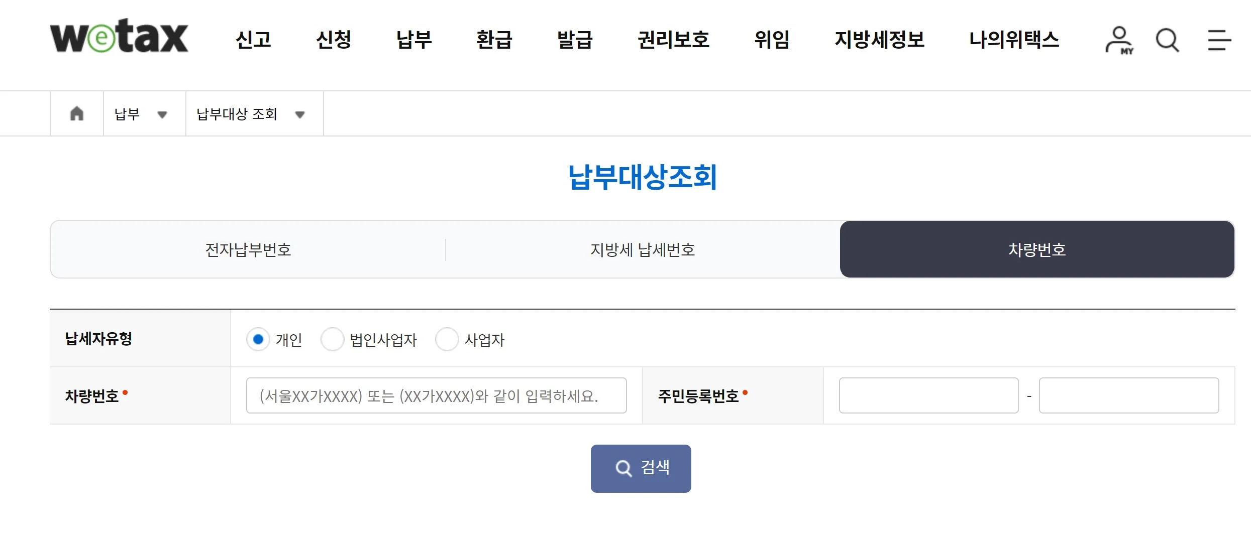
Task: Open the site search magnifier icon
Action: point(1167,40)
